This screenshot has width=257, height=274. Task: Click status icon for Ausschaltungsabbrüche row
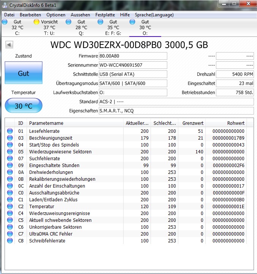[x=10, y=193]
